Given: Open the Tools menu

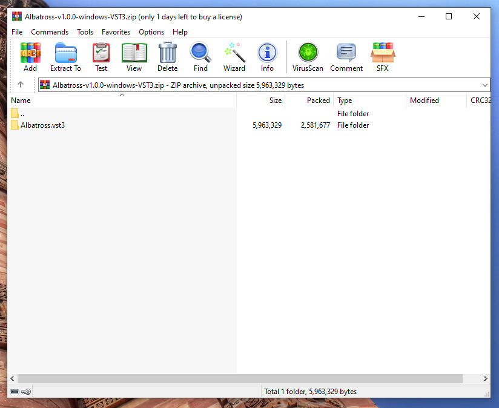Looking at the screenshot, I should pos(85,32).
